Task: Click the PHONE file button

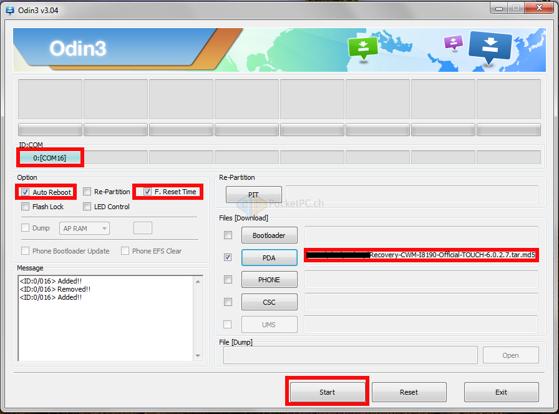Action: [x=269, y=280]
